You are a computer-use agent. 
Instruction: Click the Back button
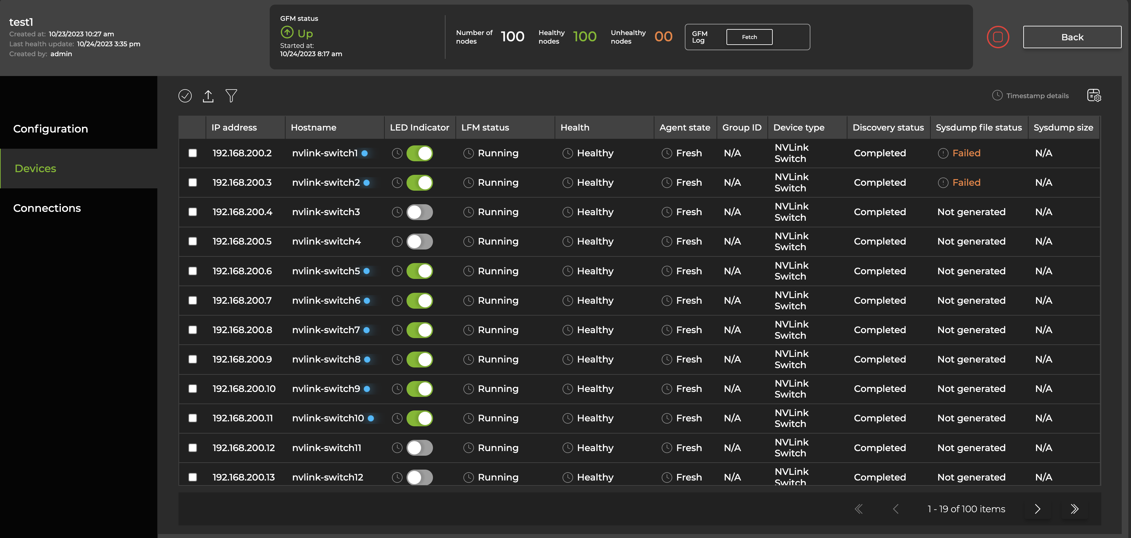click(x=1072, y=37)
